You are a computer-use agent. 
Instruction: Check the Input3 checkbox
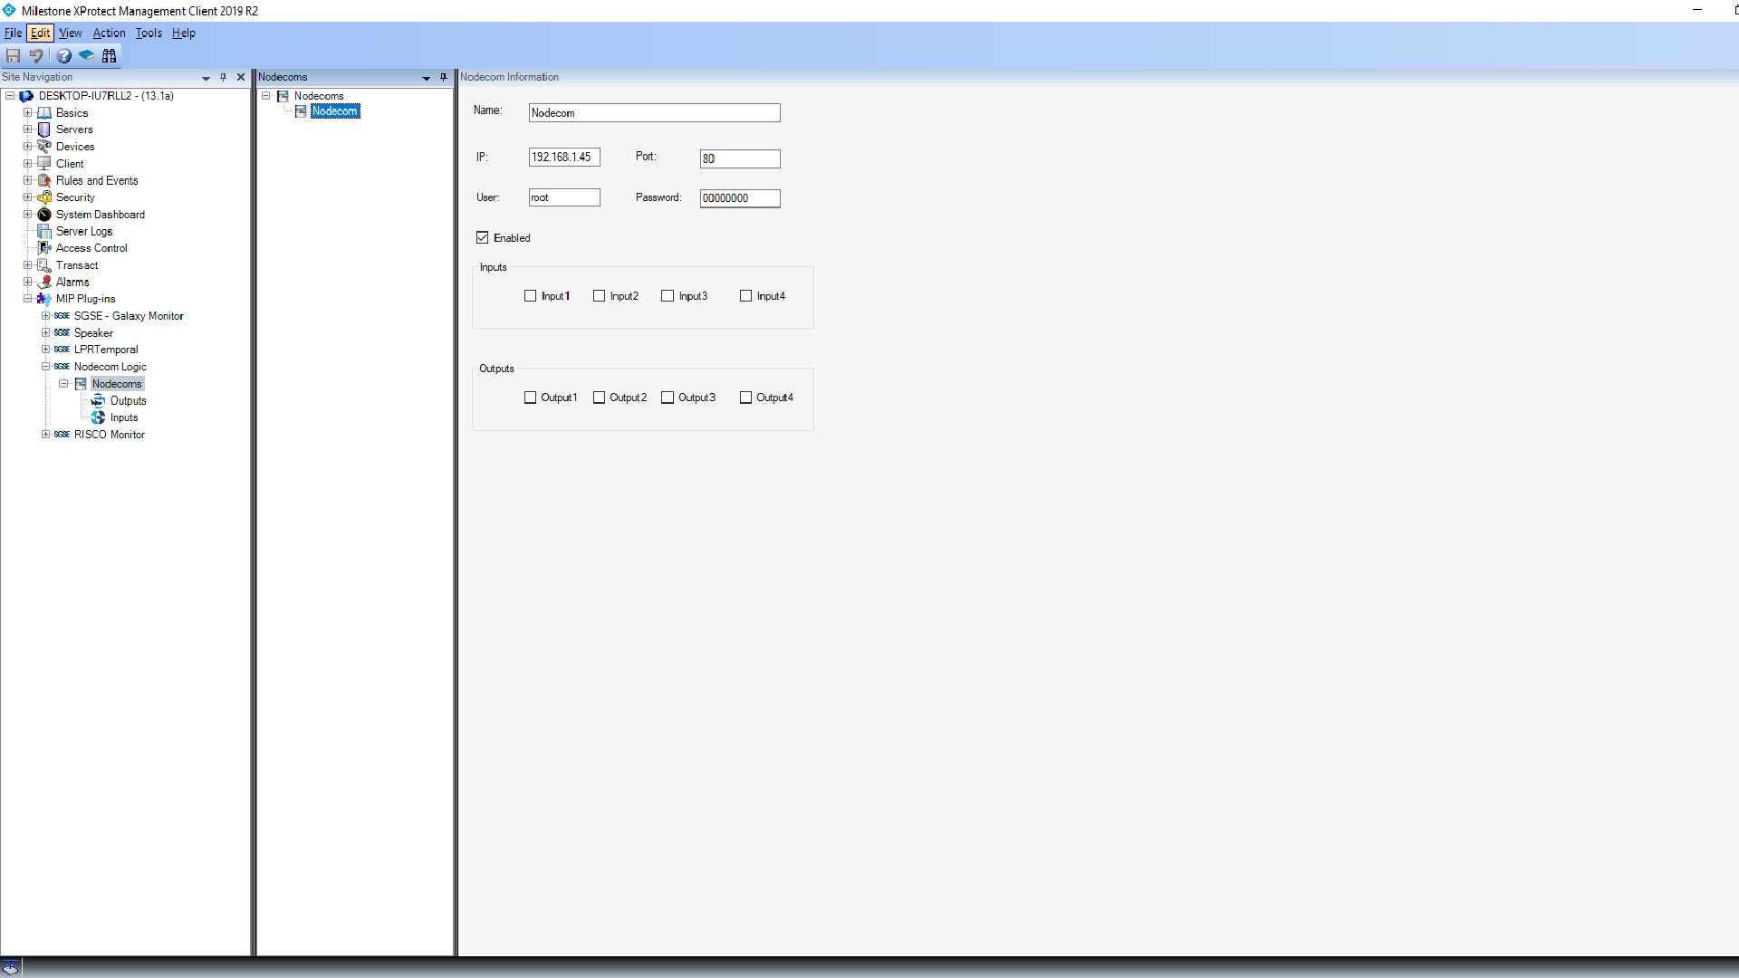point(668,296)
